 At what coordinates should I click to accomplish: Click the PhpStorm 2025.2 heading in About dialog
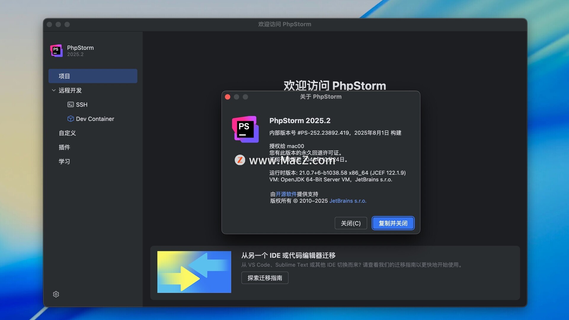click(x=300, y=121)
